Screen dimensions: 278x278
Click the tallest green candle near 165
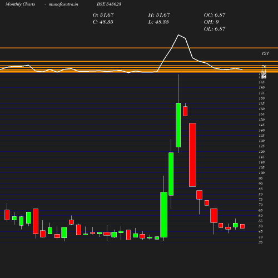tap(178, 125)
